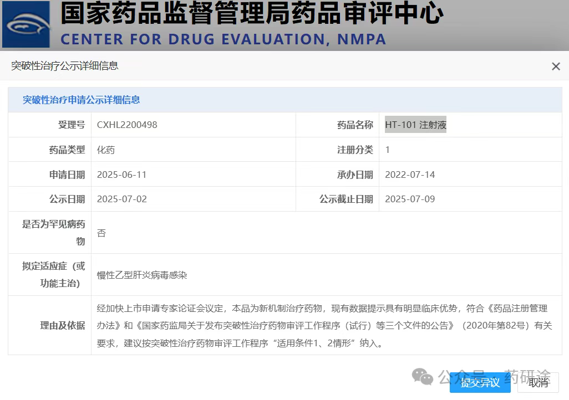Click the 承办日期 label
The width and height of the screenshot is (569, 400).
pos(355,175)
